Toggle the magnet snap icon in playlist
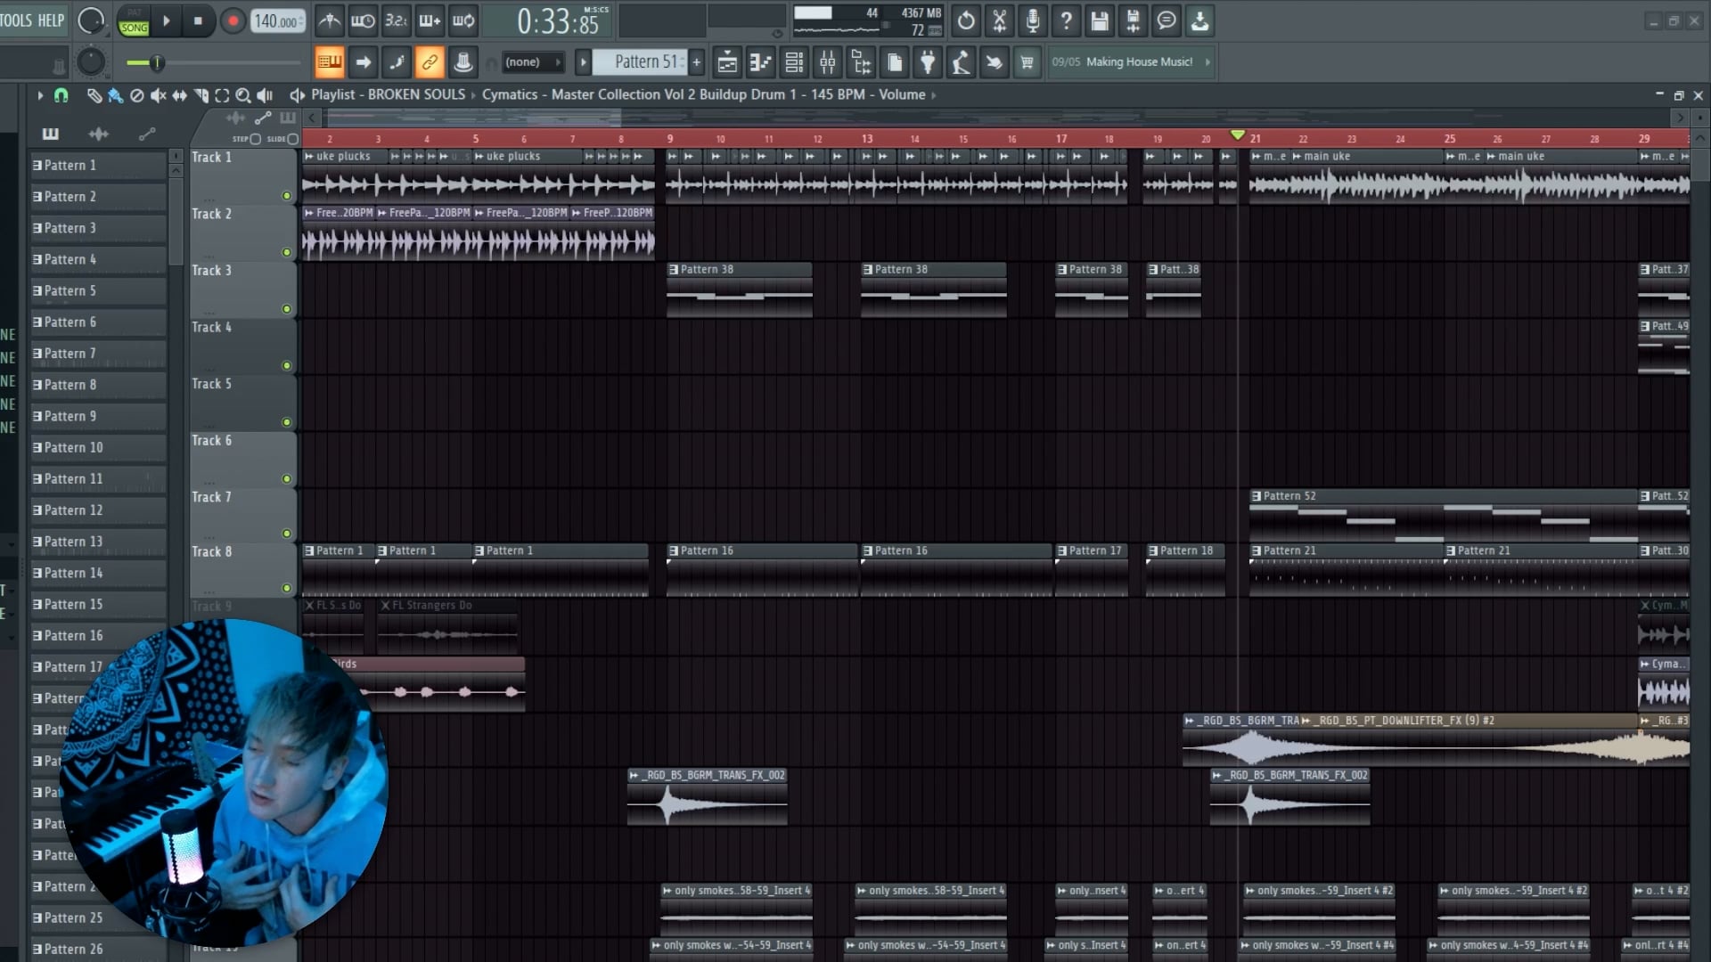The width and height of the screenshot is (1711, 962). pos(61,95)
